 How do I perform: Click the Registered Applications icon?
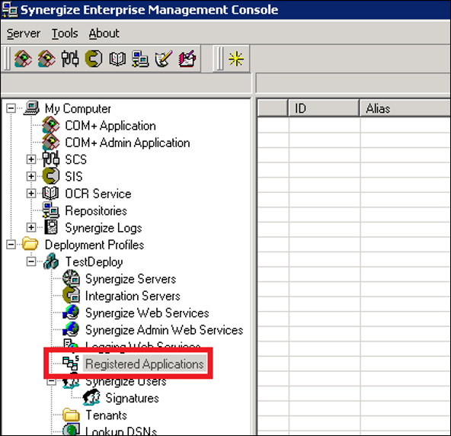[x=70, y=363]
